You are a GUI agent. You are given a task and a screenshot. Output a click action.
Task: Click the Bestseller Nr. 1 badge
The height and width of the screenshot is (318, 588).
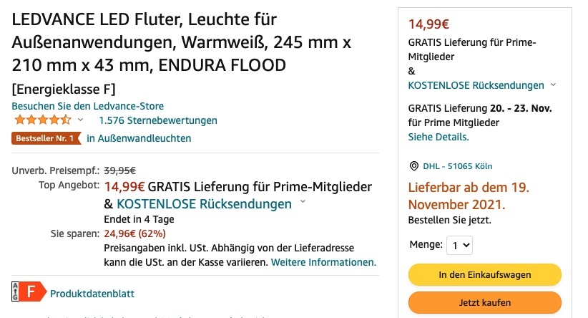pyautogui.click(x=46, y=138)
